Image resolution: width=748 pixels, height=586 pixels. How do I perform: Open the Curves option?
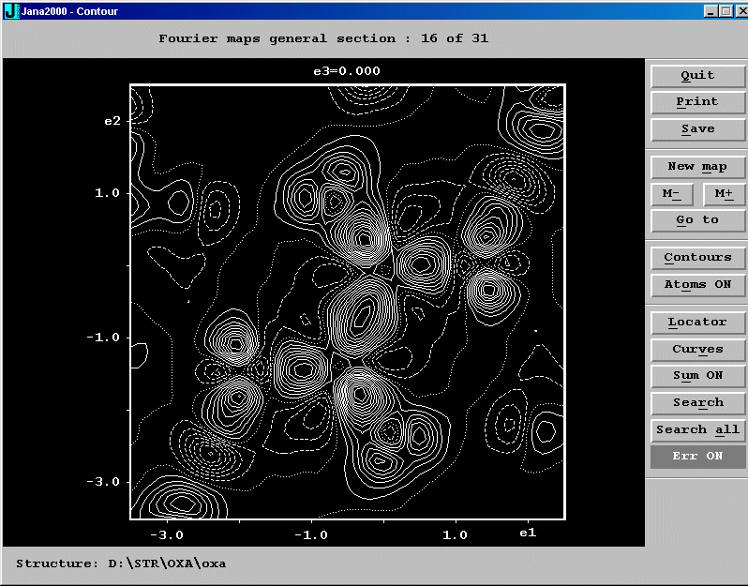(x=697, y=350)
